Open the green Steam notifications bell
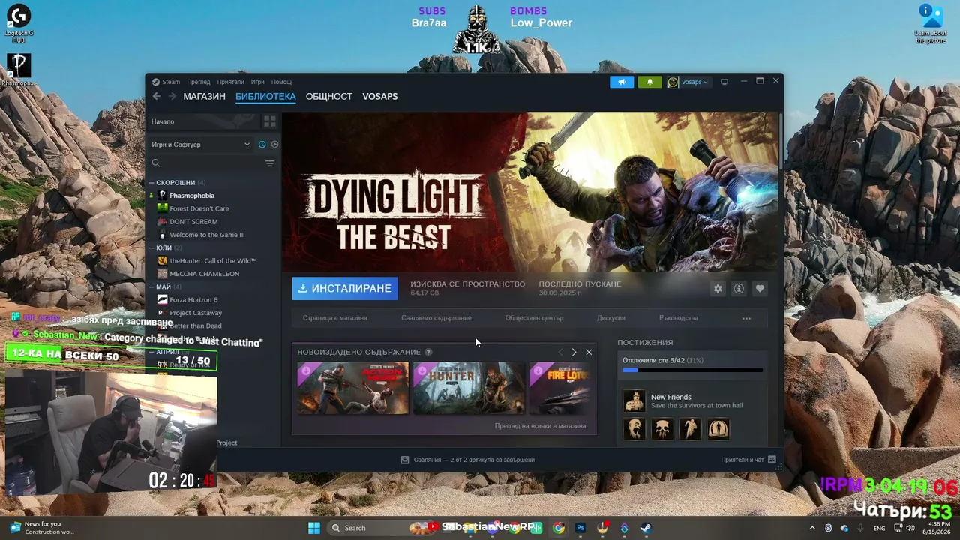The width and height of the screenshot is (960, 540). pyautogui.click(x=649, y=82)
